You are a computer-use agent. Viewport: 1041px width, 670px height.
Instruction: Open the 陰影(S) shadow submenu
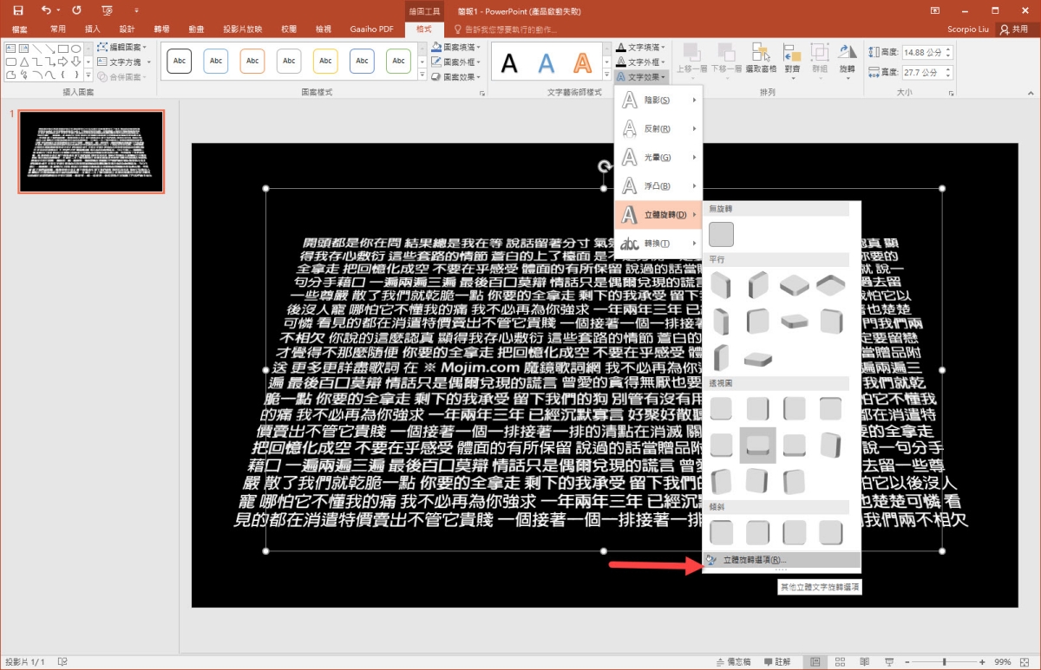658,101
